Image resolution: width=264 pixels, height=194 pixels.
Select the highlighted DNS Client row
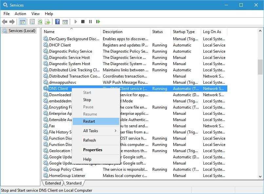pyautogui.click(x=135, y=88)
